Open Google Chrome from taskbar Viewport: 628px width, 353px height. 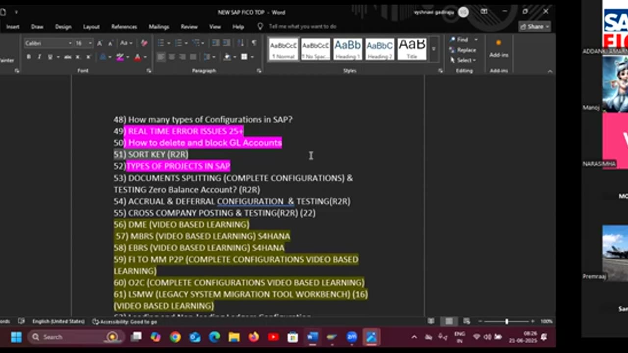[x=175, y=337]
